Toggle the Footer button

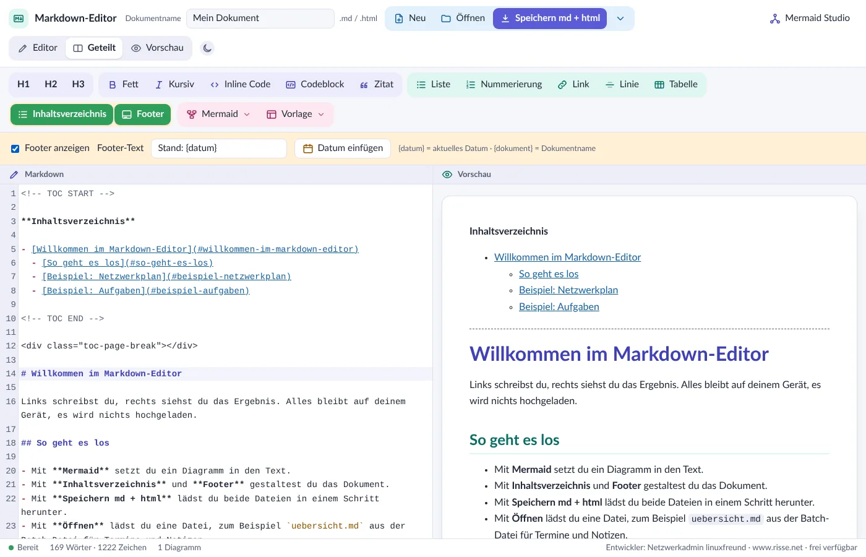[x=143, y=114]
